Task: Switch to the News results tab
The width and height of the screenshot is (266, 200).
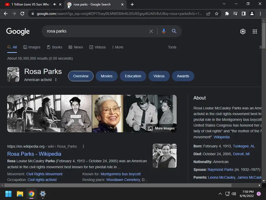Action: (x=76, y=47)
